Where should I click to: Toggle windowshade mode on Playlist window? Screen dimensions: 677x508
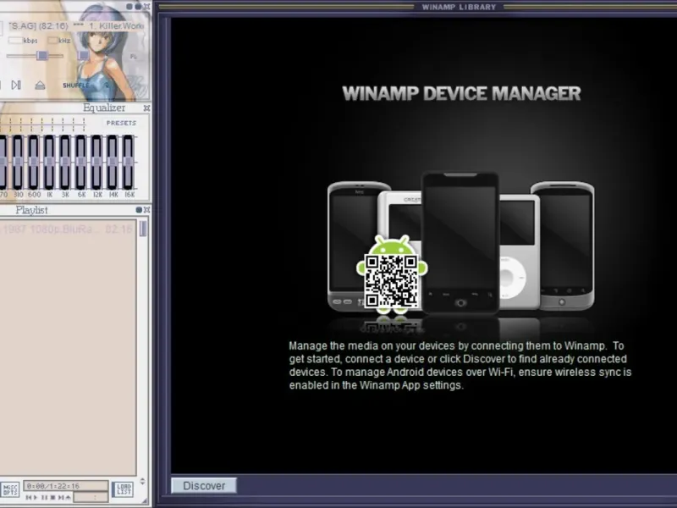tap(139, 209)
